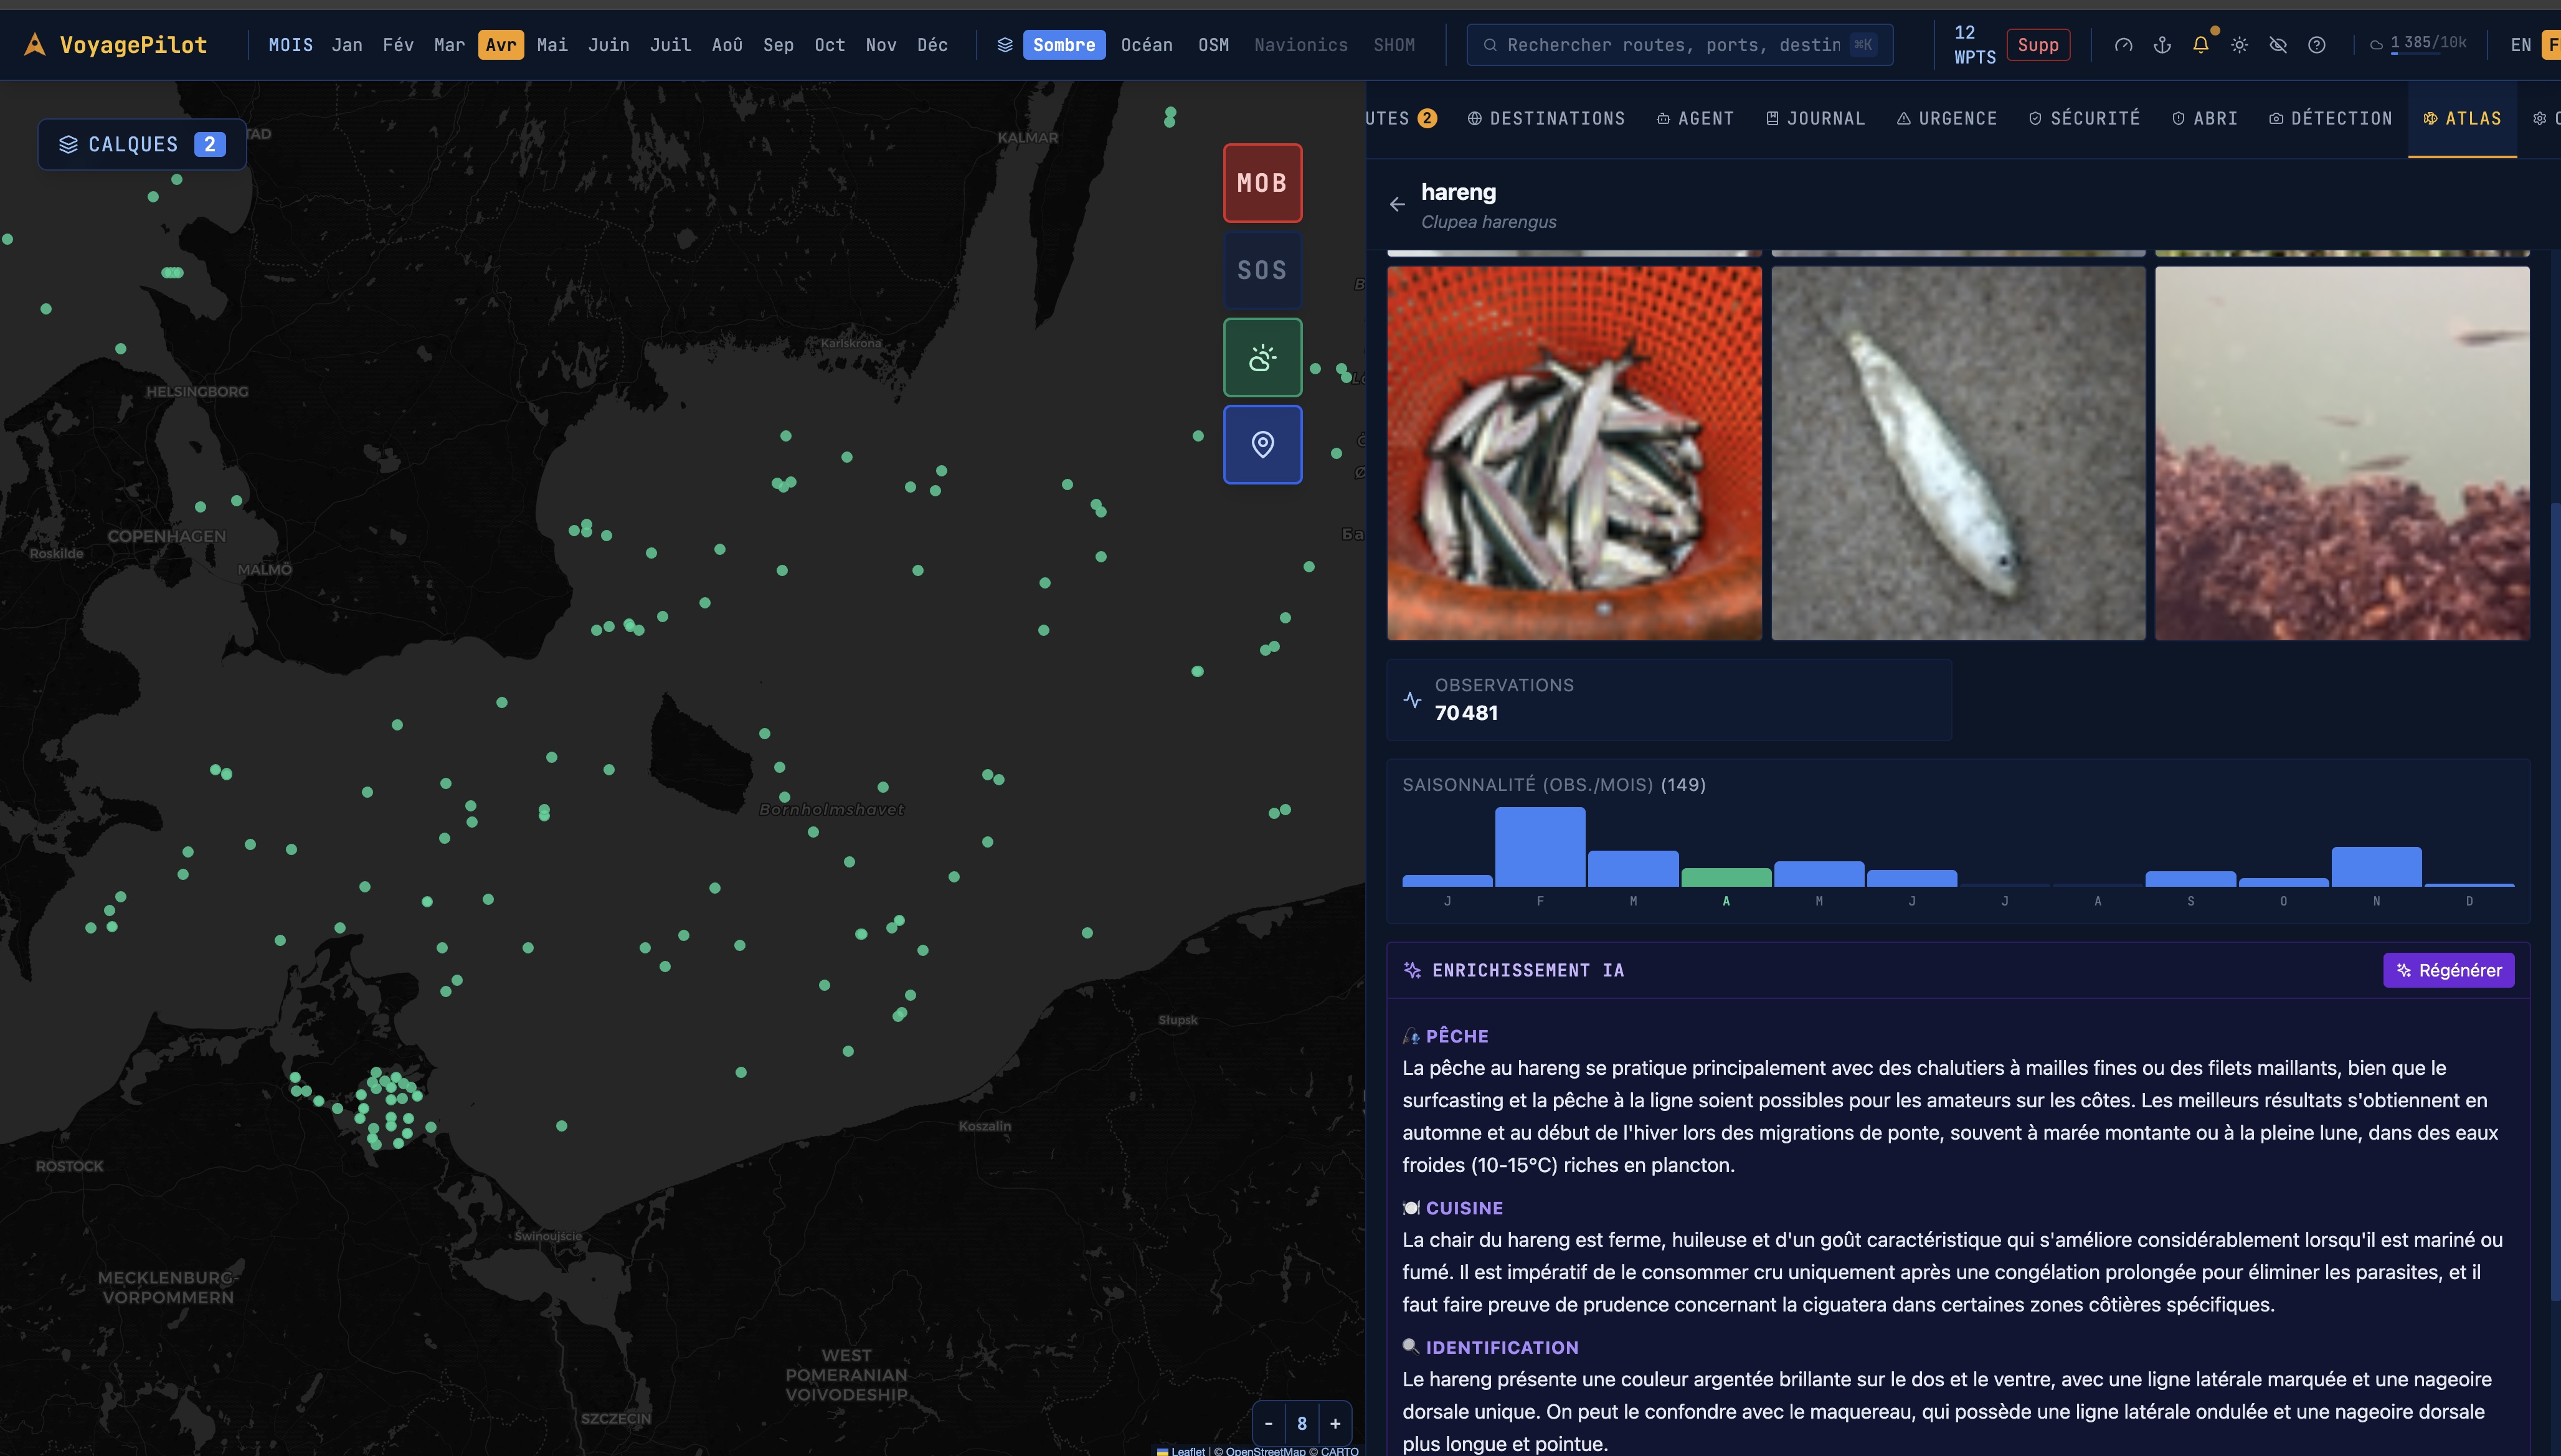This screenshot has width=2561, height=1456.
Task: Click the sparkle icon next to Enrichissement IA
Action: pyautogui.click(x=1412, y=970)
